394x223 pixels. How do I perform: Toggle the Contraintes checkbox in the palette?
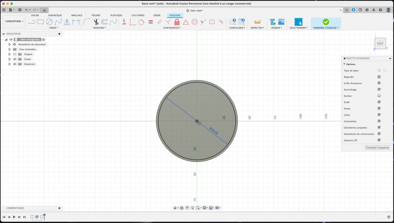[379, 121]
